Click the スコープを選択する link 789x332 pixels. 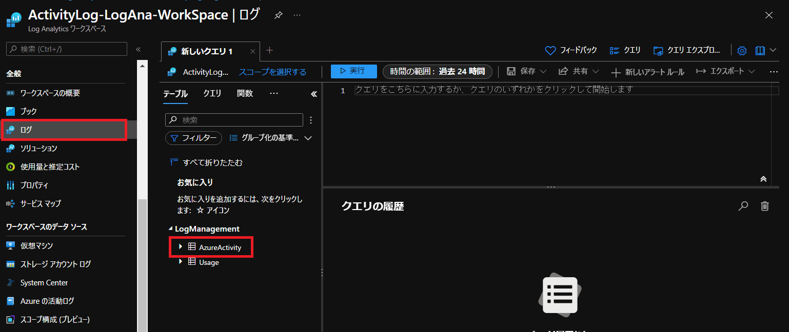tap(272, 72)
